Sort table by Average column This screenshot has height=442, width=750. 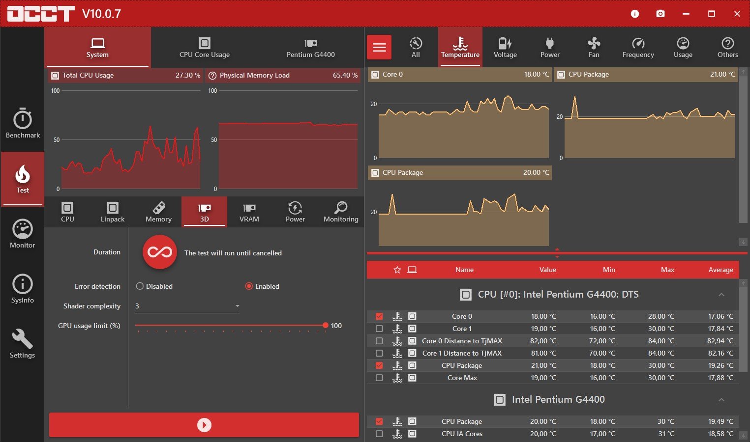pyautogui.click(x=720, y=270)
